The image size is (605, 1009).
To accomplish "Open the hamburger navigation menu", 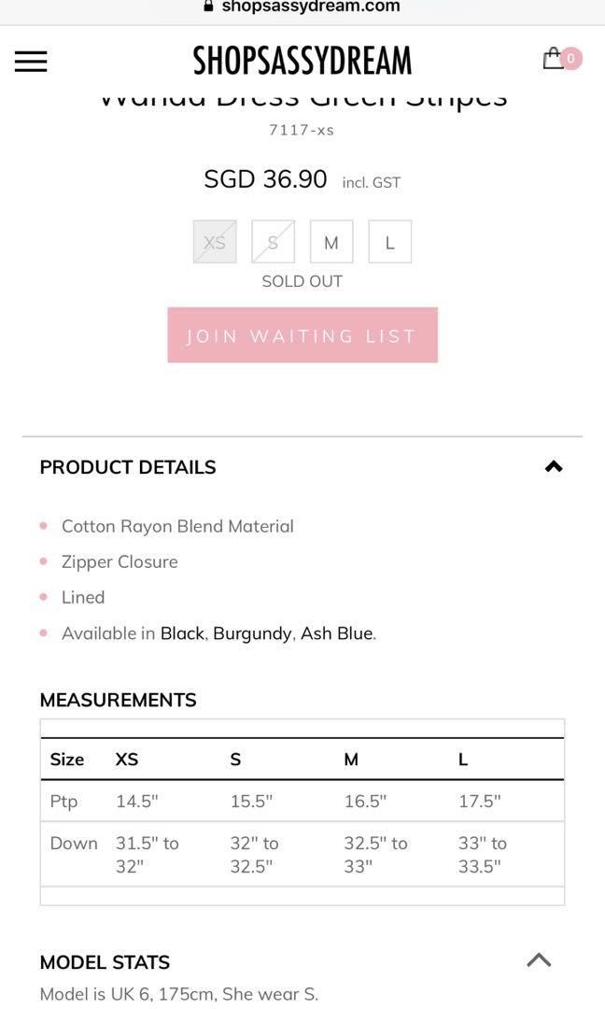I will pos(31,61).
